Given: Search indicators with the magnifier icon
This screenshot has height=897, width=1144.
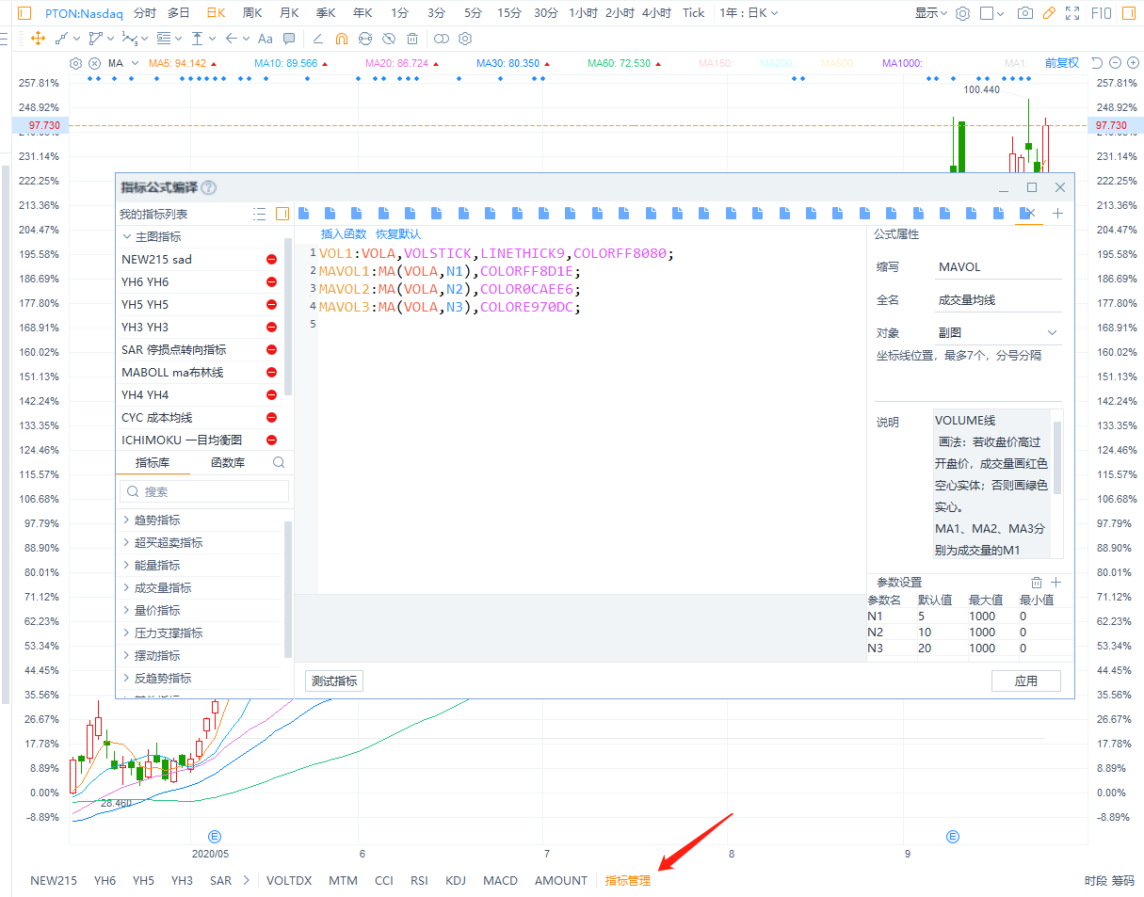Looking at the screenshot, I should [279, 463].
